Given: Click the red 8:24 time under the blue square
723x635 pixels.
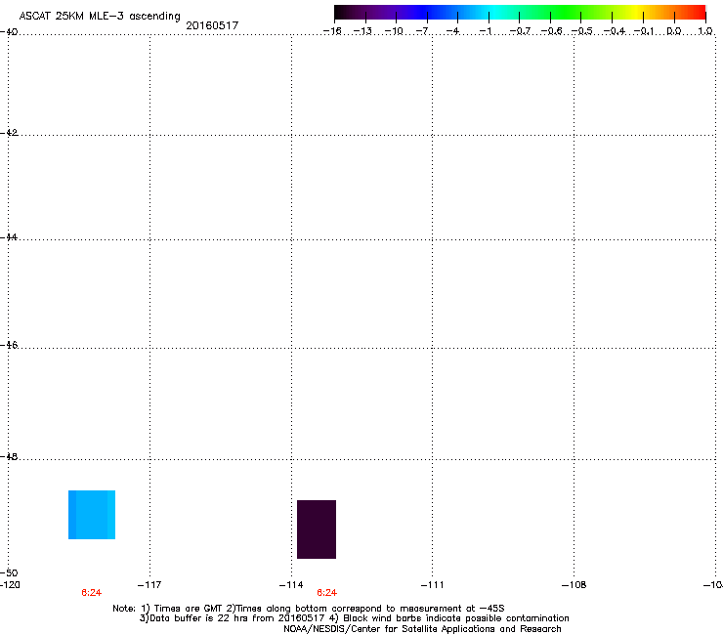Looking at the screenshot, I should click(91, 593).
